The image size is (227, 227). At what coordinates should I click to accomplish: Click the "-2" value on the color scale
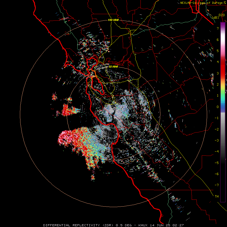click(217, 129)
